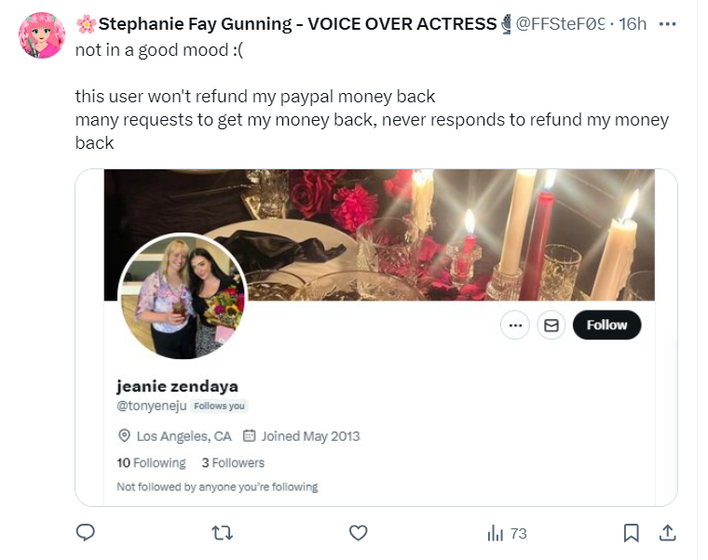Bookmark this tweet
Image resolution: width=708 pixels, height=560 pixels.
tap(631, 533)
